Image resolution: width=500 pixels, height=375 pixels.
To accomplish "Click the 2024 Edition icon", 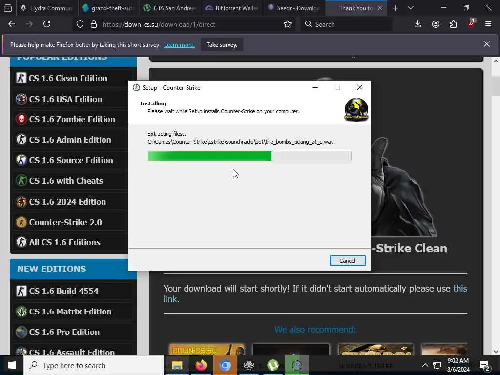I will [x=21, y=201].
